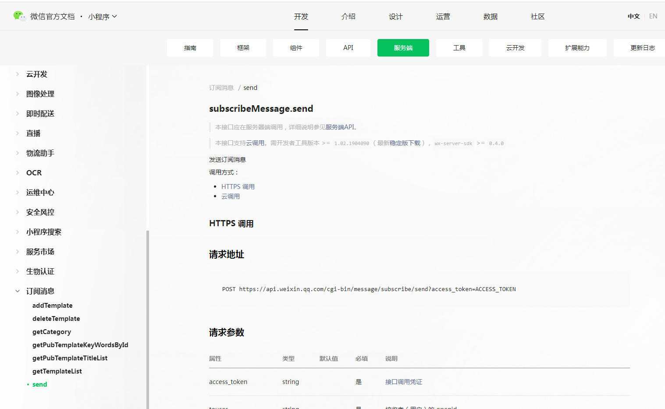Open OCR sidebar section label
This screenshot has width=665, height=409.
pyautogui.click(x=34, y=173)
